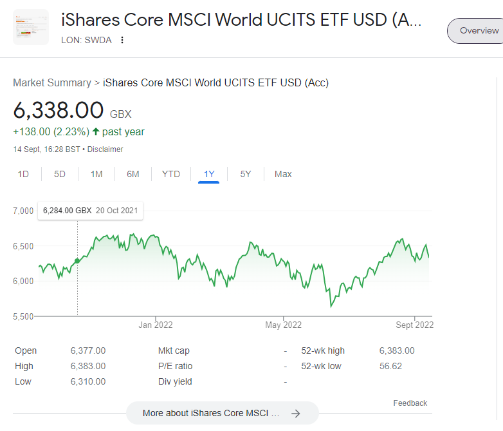Open More about iShares Core MSCI
Screen dimensions: 503x431
[212, 414]
